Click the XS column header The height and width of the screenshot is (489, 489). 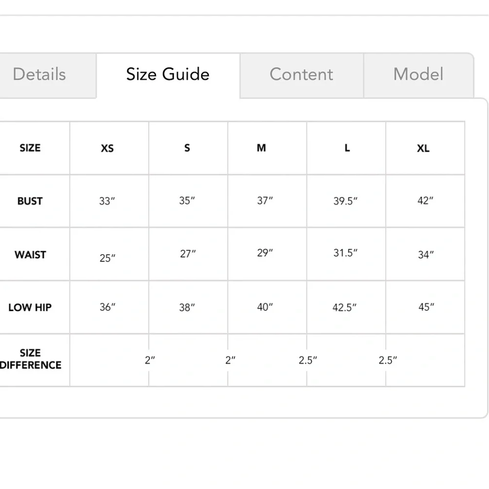107,148
